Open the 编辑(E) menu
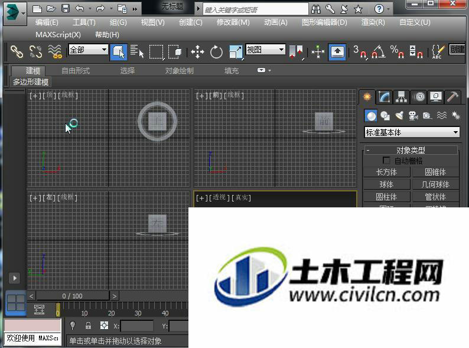469x348 pixels. (x=47, y=22)
